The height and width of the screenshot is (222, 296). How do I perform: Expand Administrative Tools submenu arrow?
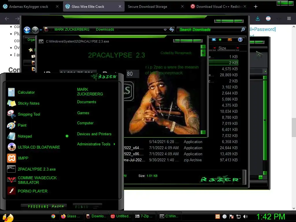click(x=114, y=144)
